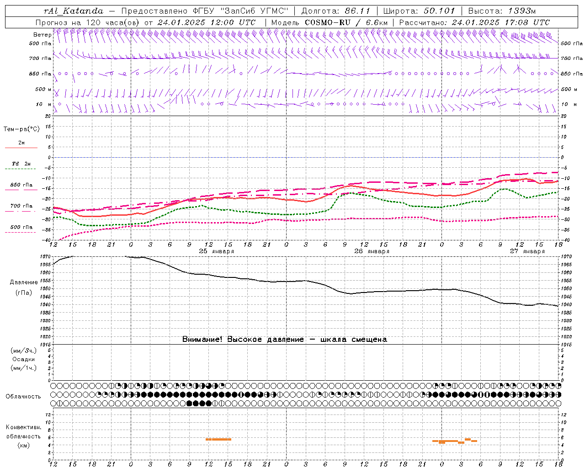Click the orange convective cloud bars near 27 января midnight
The image size is (585, 468).
(x=455, y=441)
